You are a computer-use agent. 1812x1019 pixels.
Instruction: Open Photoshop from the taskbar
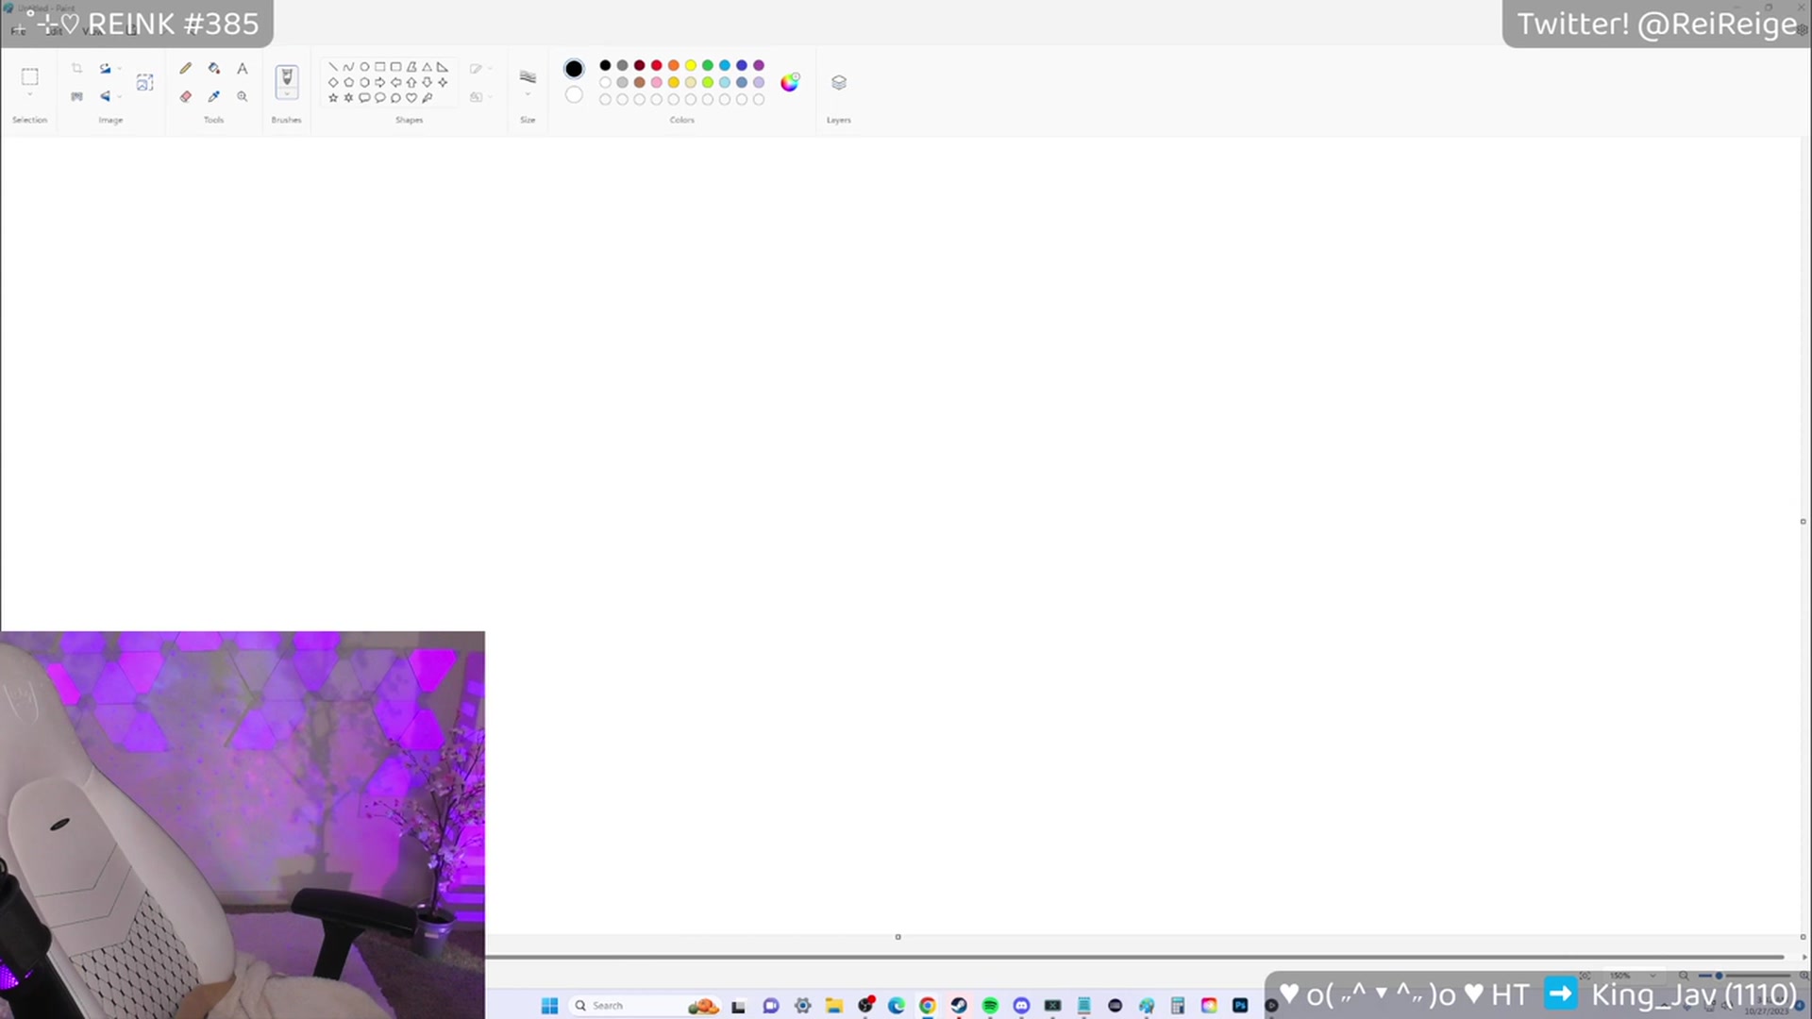tap(1240, 1006)
